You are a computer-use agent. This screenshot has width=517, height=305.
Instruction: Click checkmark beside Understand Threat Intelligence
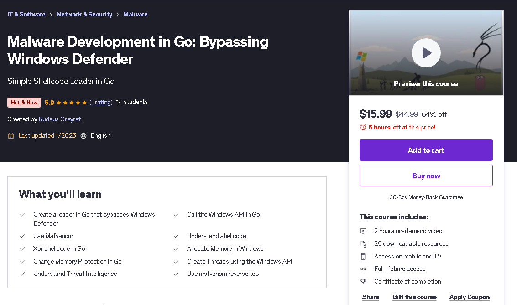tap(22, 274)
